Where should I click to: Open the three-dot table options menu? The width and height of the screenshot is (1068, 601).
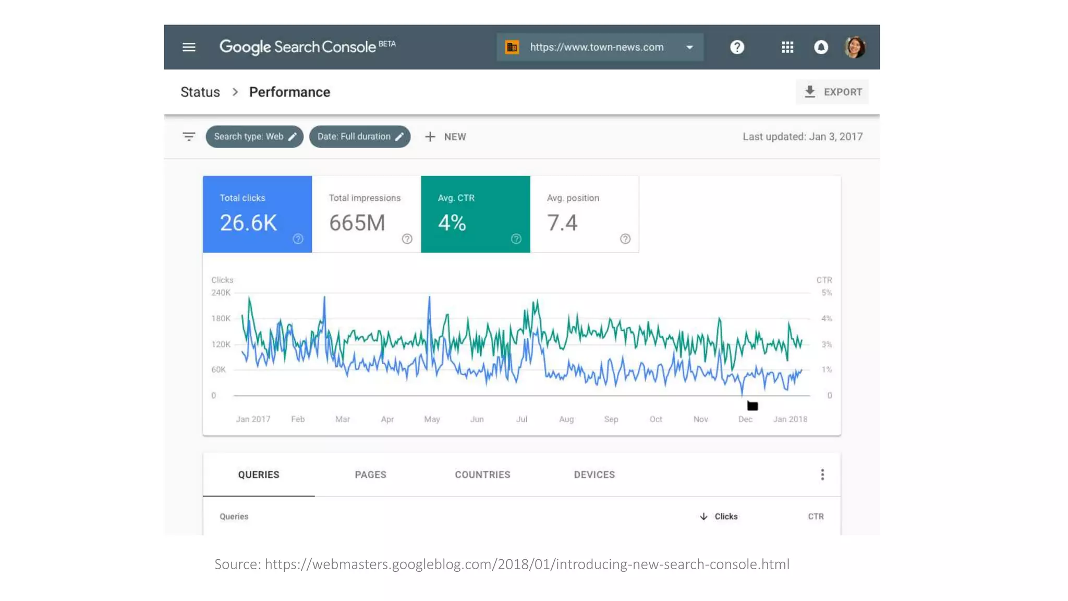pos(822,475)
